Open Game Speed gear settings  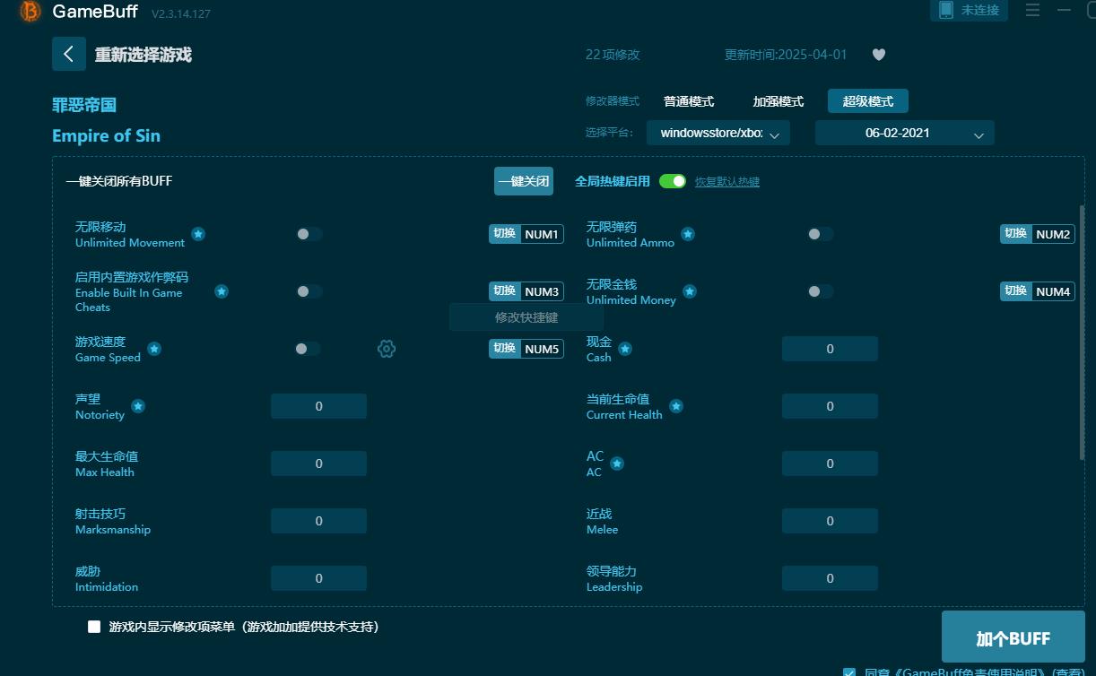(x=387, y=349)
